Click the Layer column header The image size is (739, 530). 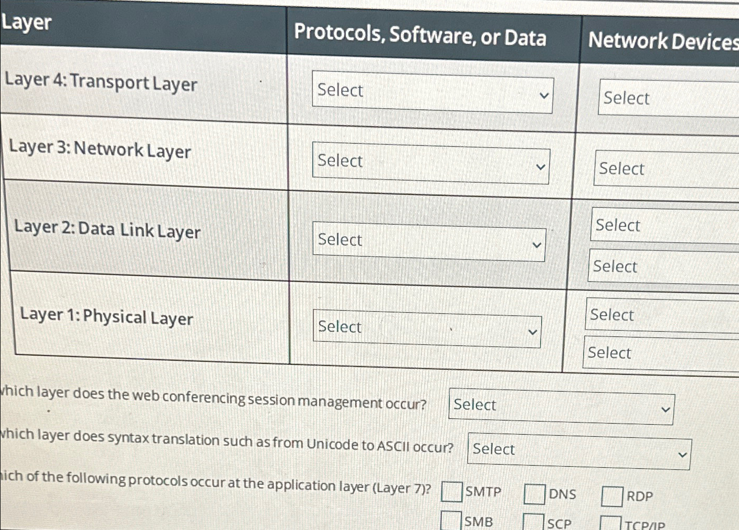[x=25, y=23]
